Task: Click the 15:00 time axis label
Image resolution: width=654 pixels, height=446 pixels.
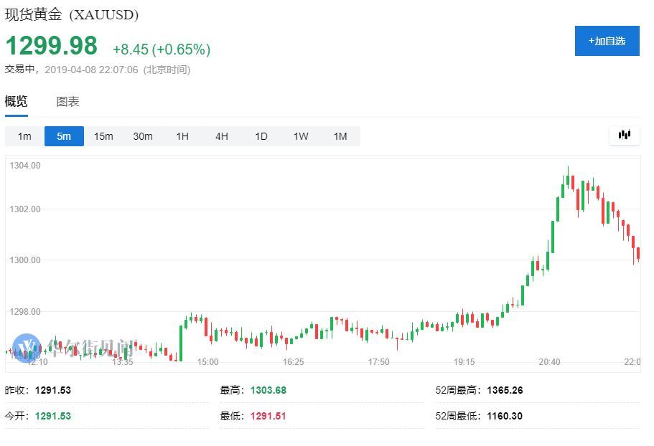Action: click(207, 362)
